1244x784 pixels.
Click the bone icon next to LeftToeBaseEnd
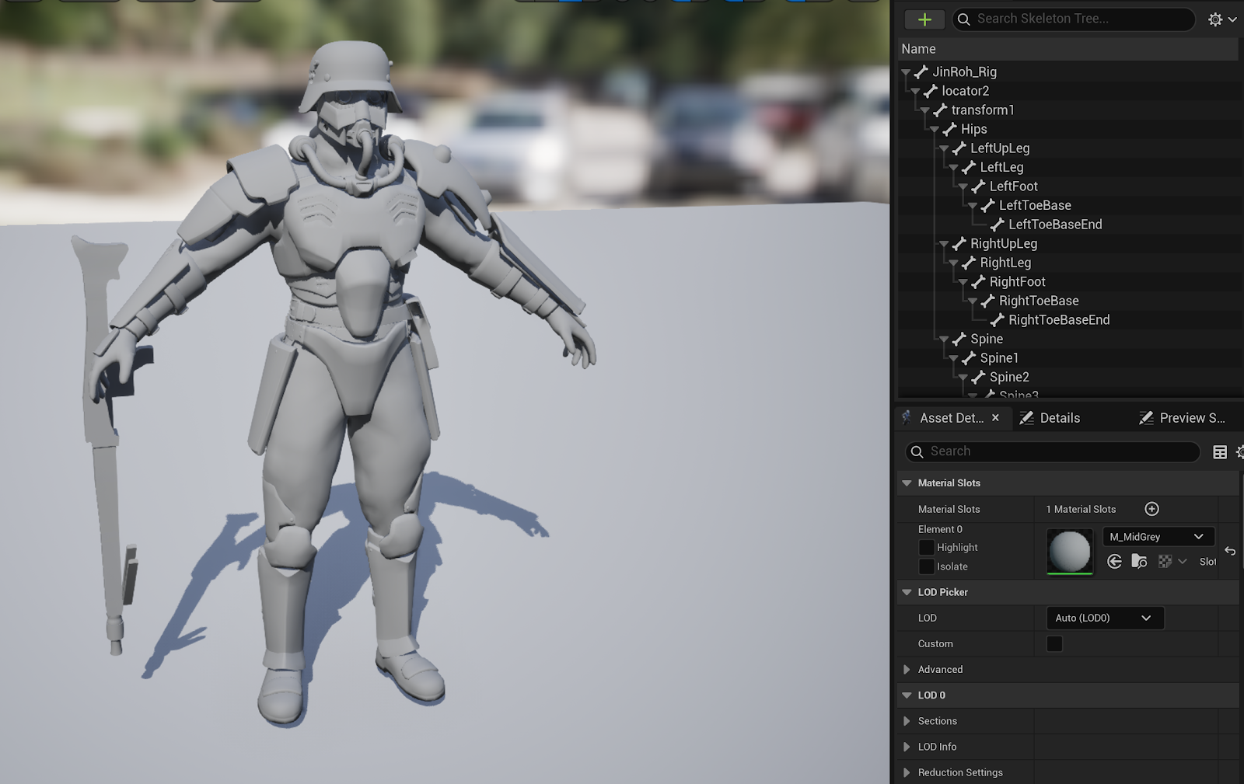click(998, 225)
